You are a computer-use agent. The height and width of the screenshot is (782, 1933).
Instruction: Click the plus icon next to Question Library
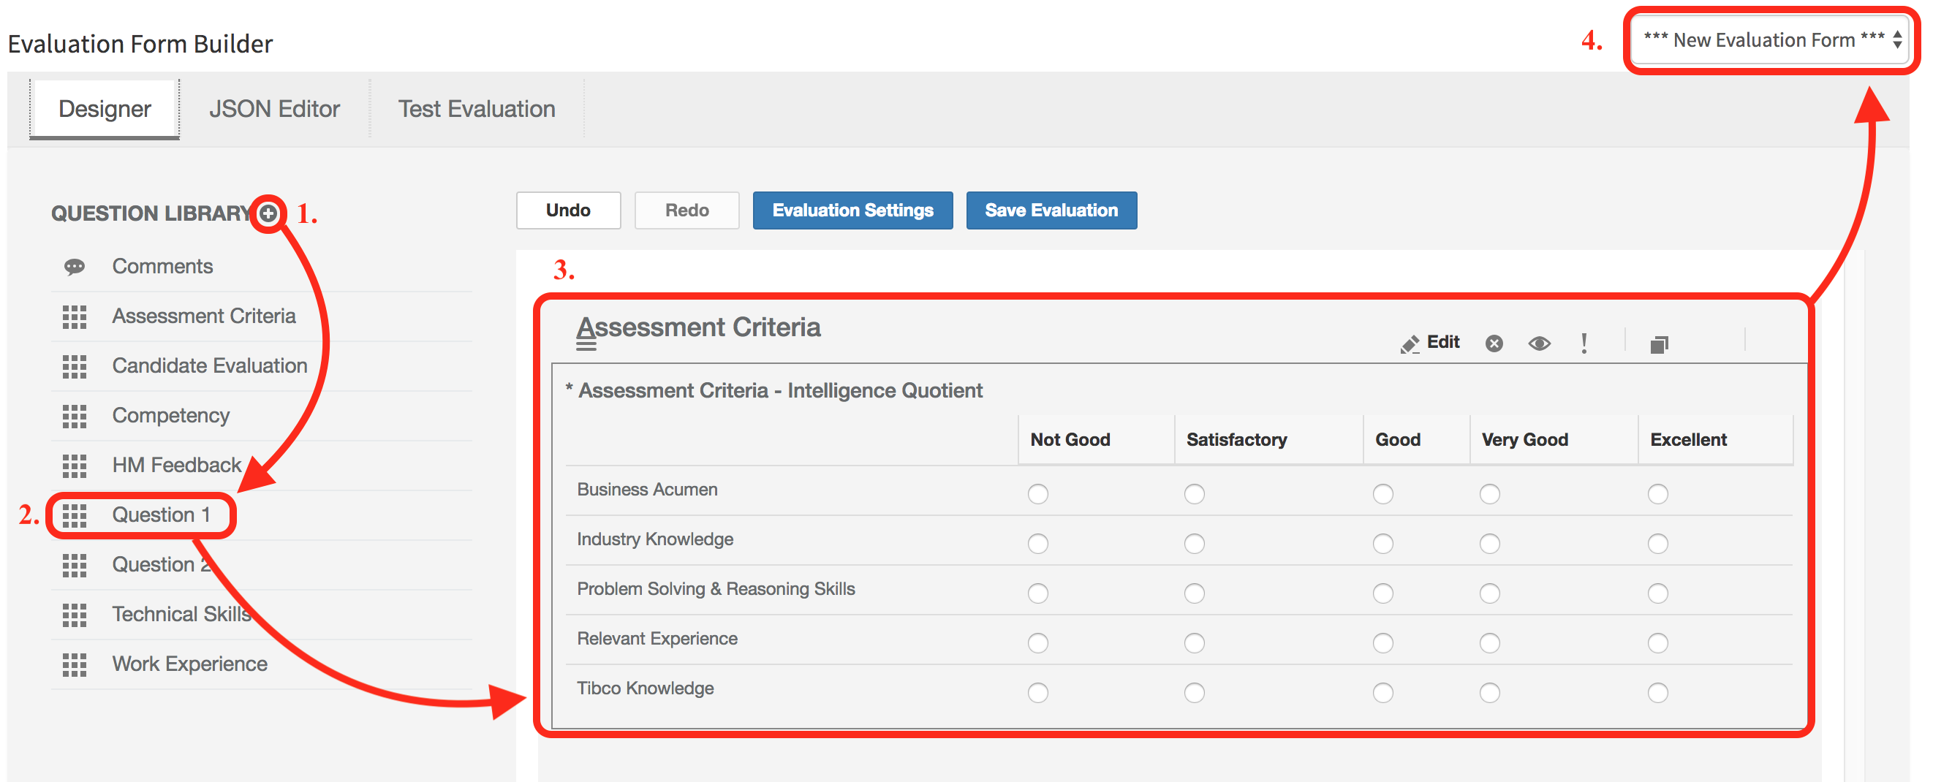(x=268, y=214)
